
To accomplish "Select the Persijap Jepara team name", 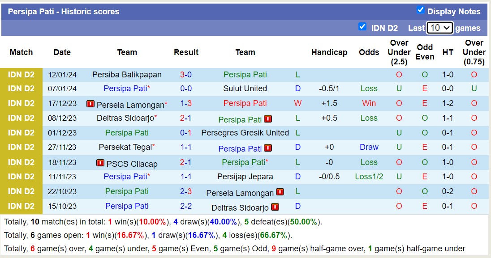I will pos(245,177).
